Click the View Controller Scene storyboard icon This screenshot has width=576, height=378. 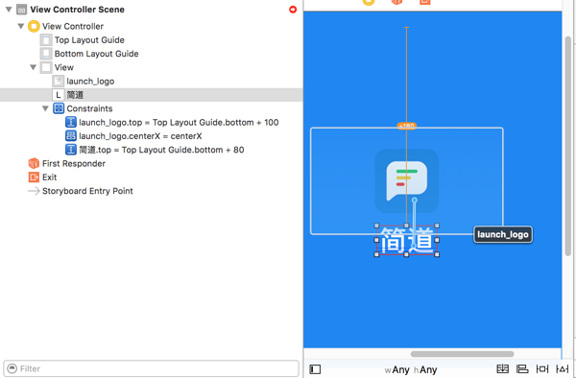[x=22, y=10]
